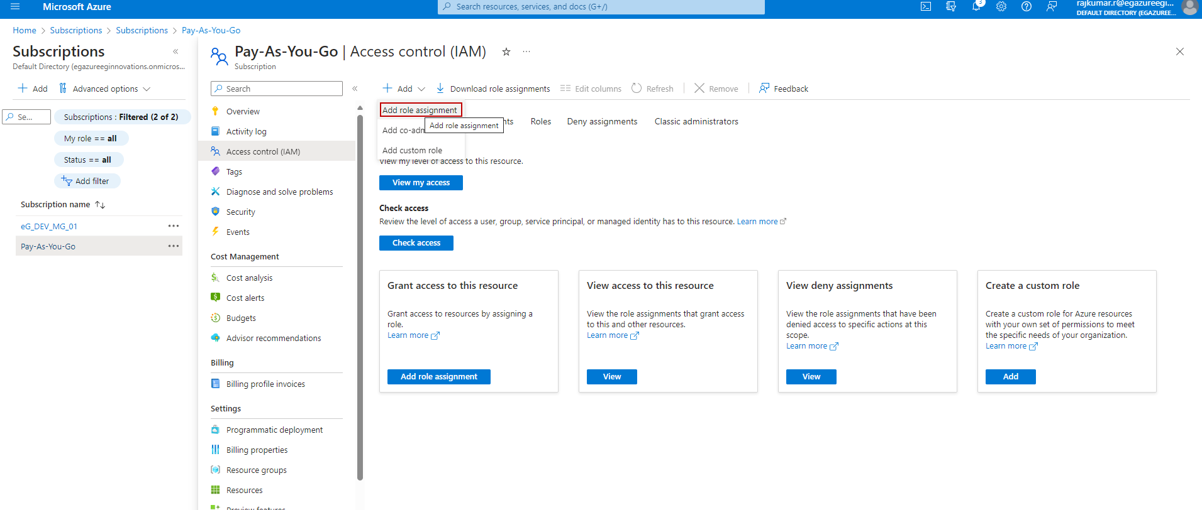The height and width of the screenshot is (510, 1202).
Task: Open Tags in resource menu
Action: pos(234,171)
